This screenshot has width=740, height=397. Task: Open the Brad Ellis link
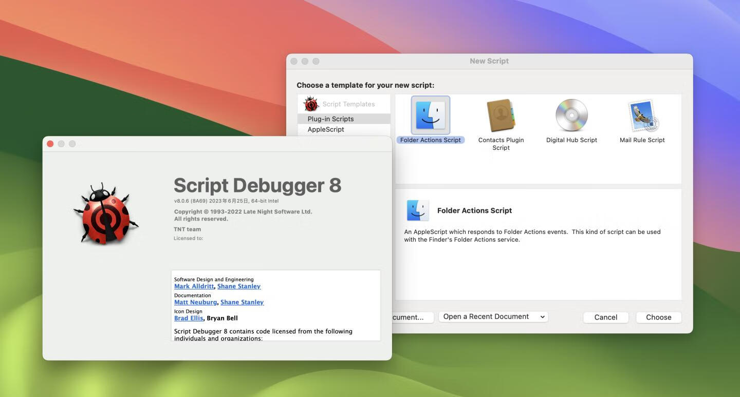189,318
